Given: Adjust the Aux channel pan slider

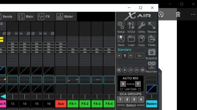Looking at the screenshot, I should pyautogui.click(x=61, y=97).
